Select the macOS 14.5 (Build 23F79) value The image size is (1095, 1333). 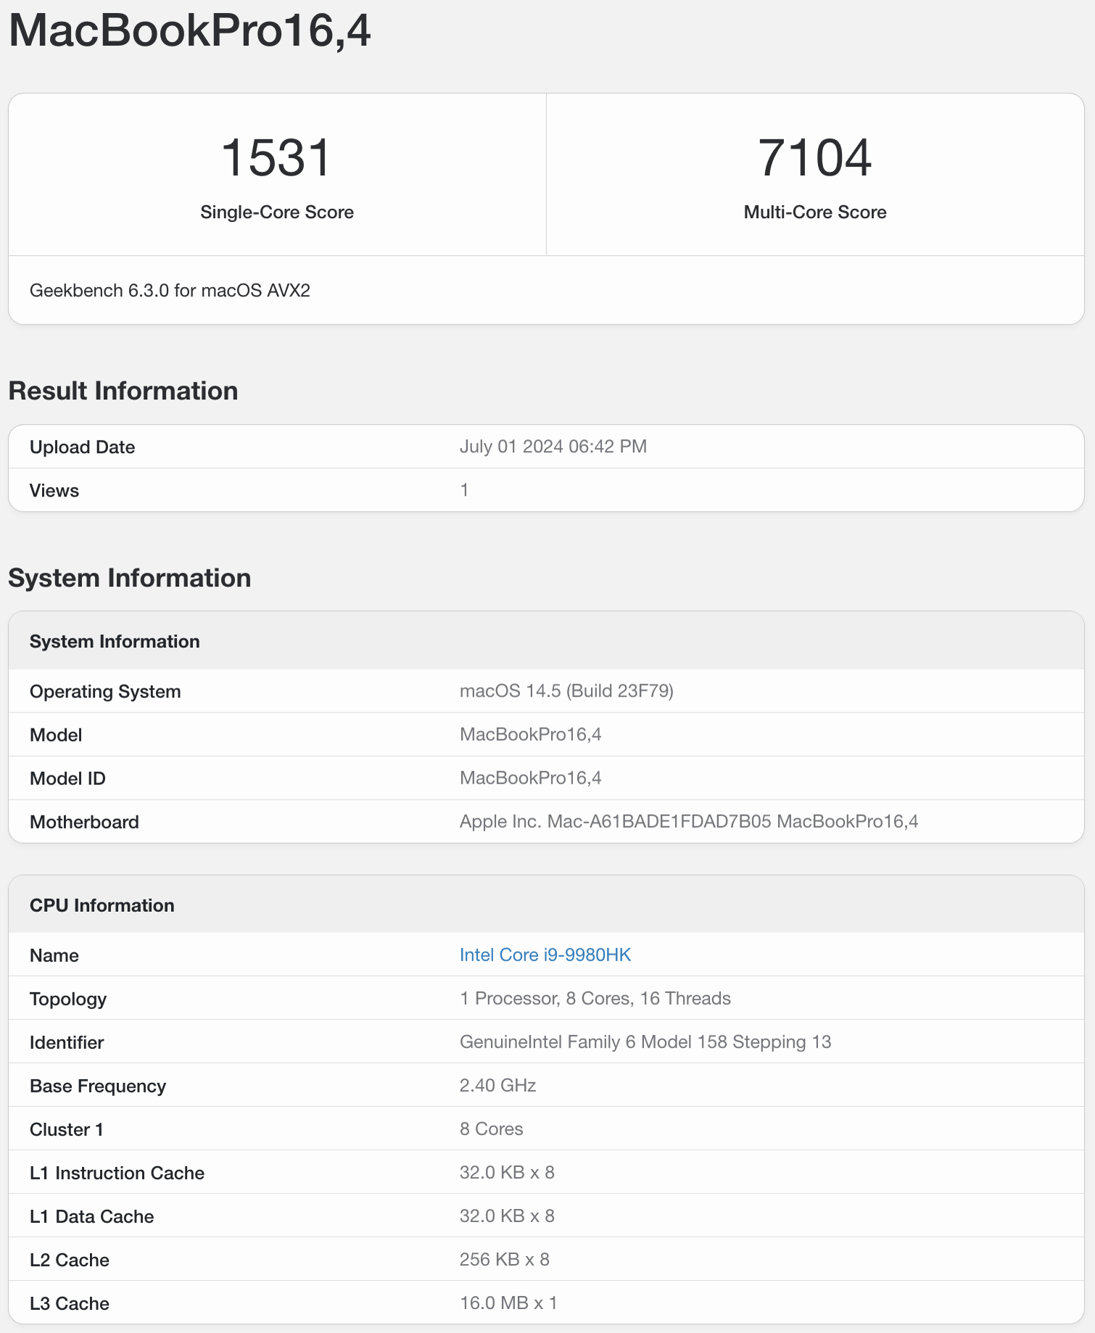coord(566,691)
